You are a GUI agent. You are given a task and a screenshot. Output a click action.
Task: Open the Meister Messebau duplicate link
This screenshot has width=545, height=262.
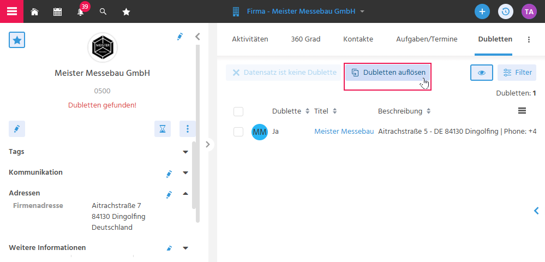[x=344, y=132]
